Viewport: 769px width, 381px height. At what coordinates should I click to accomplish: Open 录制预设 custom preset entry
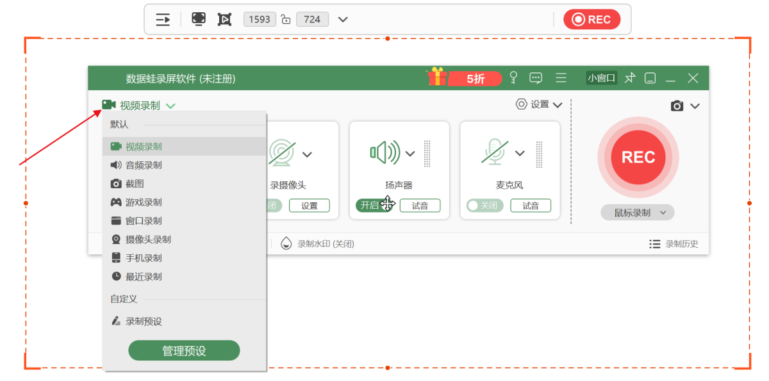pos(184,321)
